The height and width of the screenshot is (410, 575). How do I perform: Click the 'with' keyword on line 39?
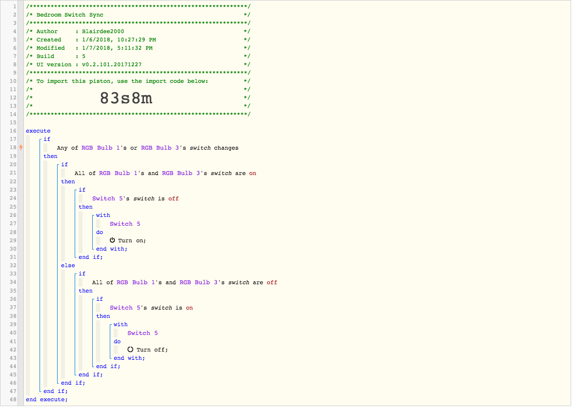click(x=121, y=324)
